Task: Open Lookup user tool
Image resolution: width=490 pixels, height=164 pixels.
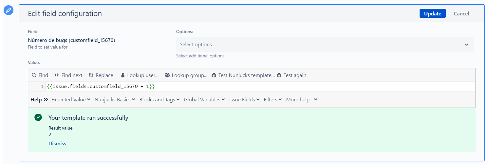Action: pos(140,75)
